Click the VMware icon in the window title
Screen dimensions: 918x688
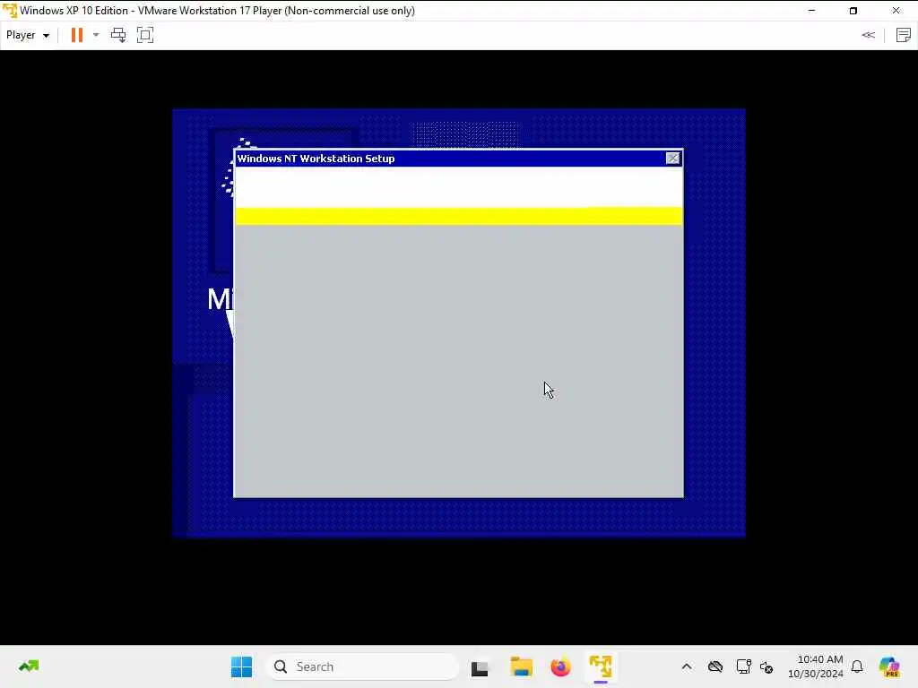[x=9, y=11]
